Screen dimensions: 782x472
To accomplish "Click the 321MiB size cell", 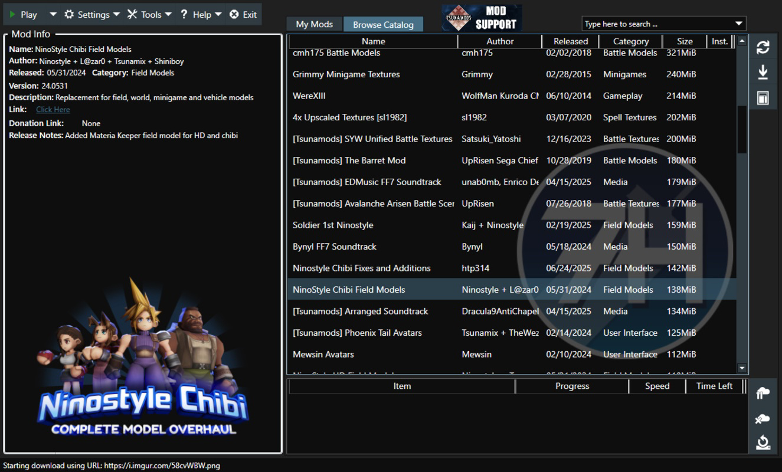I will (681, 53).
